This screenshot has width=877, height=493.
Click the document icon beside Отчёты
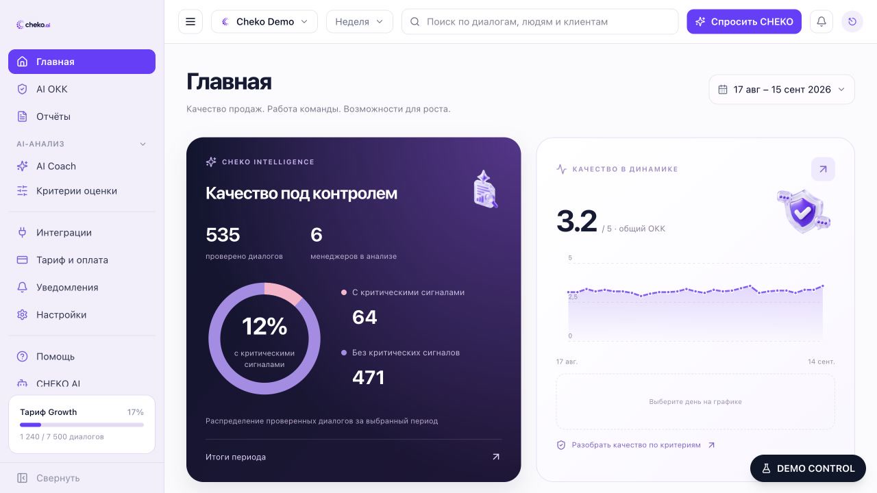click(x=22, y=116)
